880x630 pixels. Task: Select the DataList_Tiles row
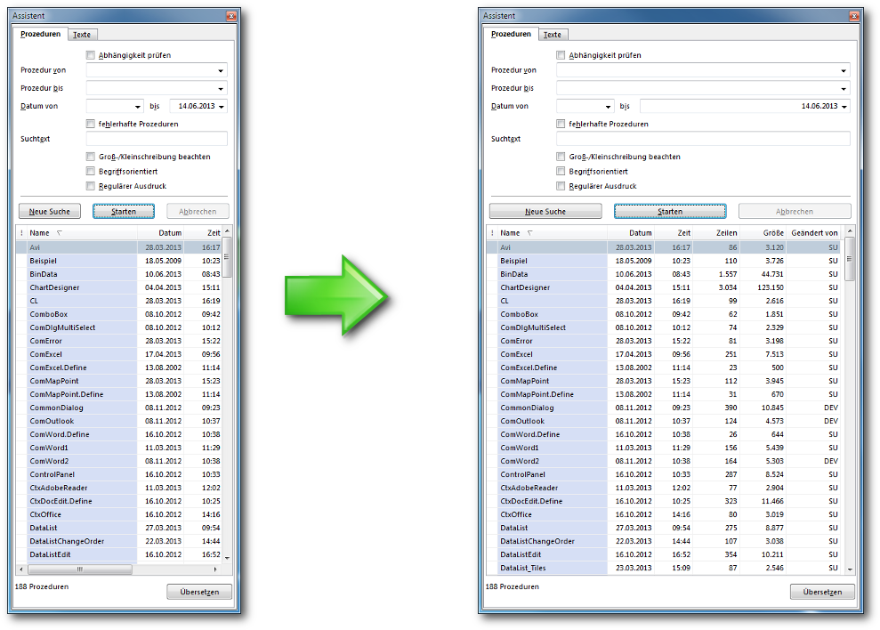[x=525, y=568]
